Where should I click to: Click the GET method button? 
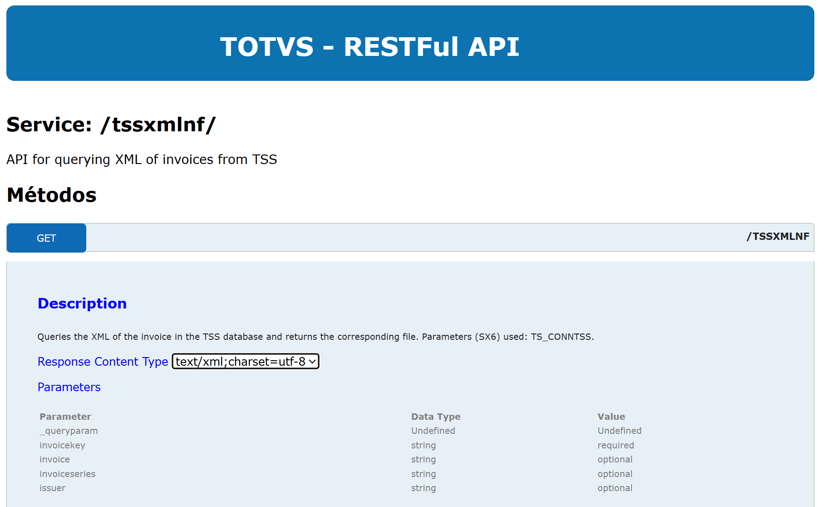pyautogui.click(x=46, y=238)
